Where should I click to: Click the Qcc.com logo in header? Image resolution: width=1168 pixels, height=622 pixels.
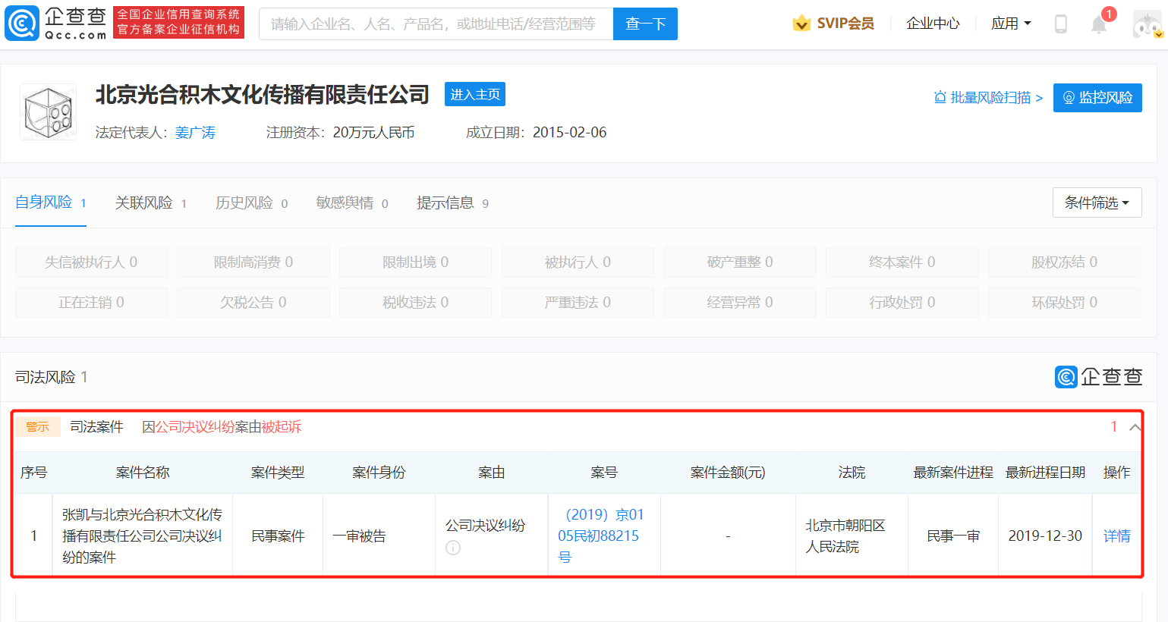pyautogui.click(x=55, y=24)
